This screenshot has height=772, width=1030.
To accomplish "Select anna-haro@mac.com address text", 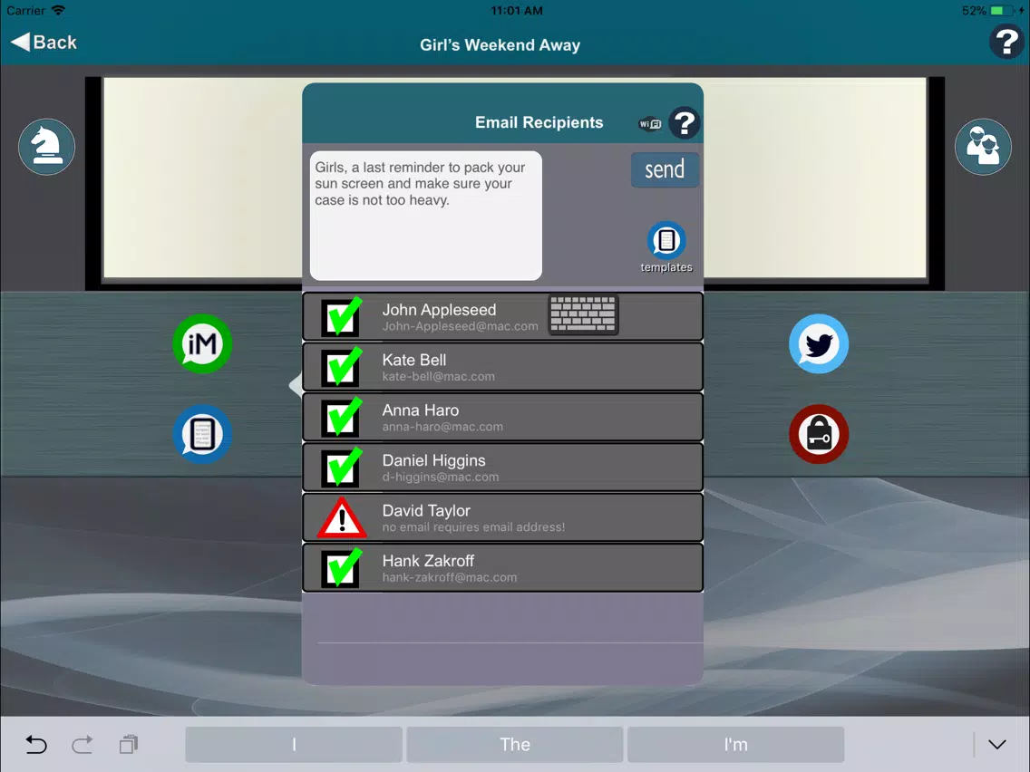I will coord(442,427).
